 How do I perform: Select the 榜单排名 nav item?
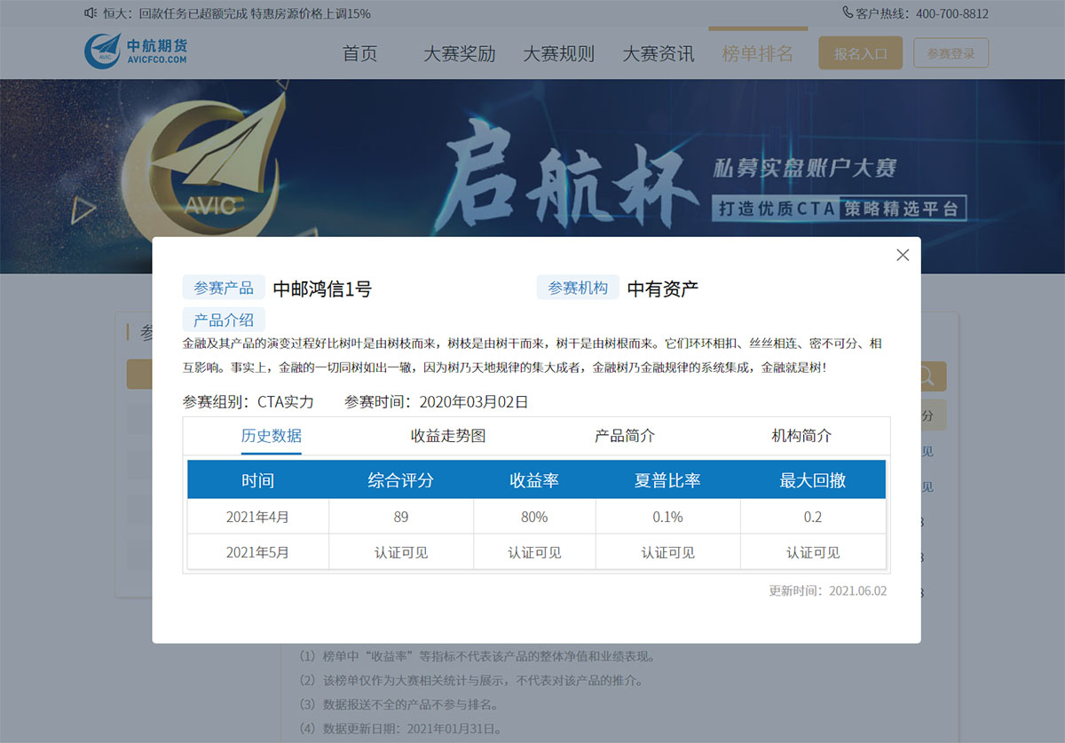(x=758, y=53)
